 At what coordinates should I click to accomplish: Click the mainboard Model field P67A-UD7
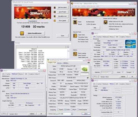pos(21,81)
